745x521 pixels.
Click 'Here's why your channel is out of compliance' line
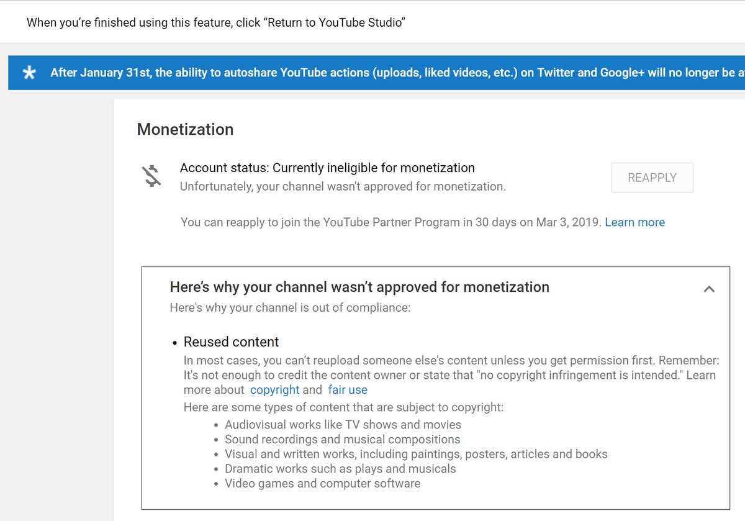click(290, 307)
